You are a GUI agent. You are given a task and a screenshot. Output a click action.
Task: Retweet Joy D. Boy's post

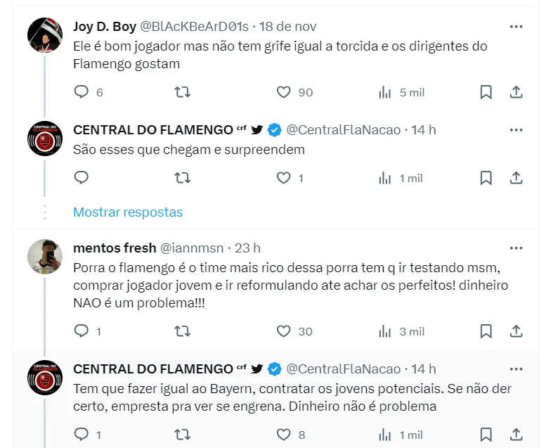point(182,92)
